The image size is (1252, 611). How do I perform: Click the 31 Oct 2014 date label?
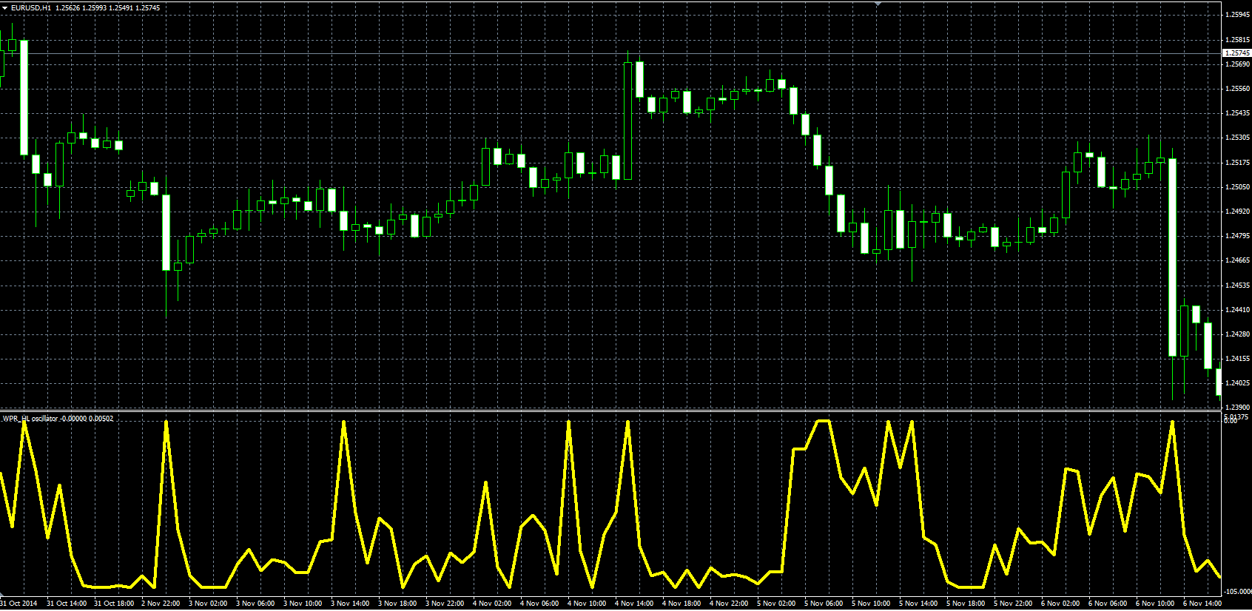[18, 604]
